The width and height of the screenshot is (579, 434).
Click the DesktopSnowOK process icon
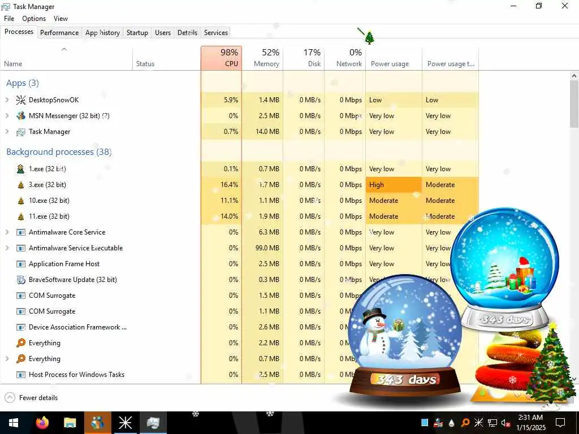pyautogui.click(x=21, y=100)
